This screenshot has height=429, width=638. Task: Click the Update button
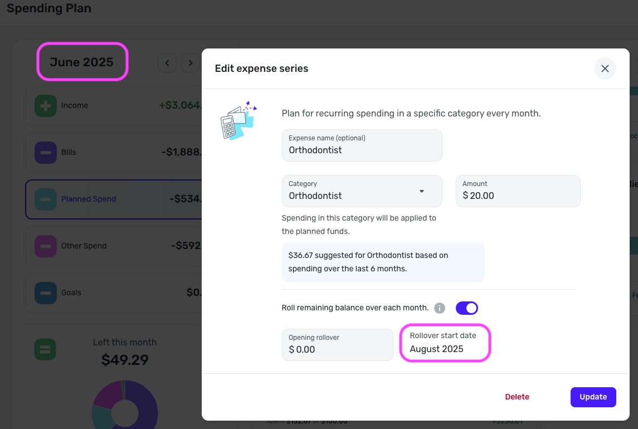point(593,397)
